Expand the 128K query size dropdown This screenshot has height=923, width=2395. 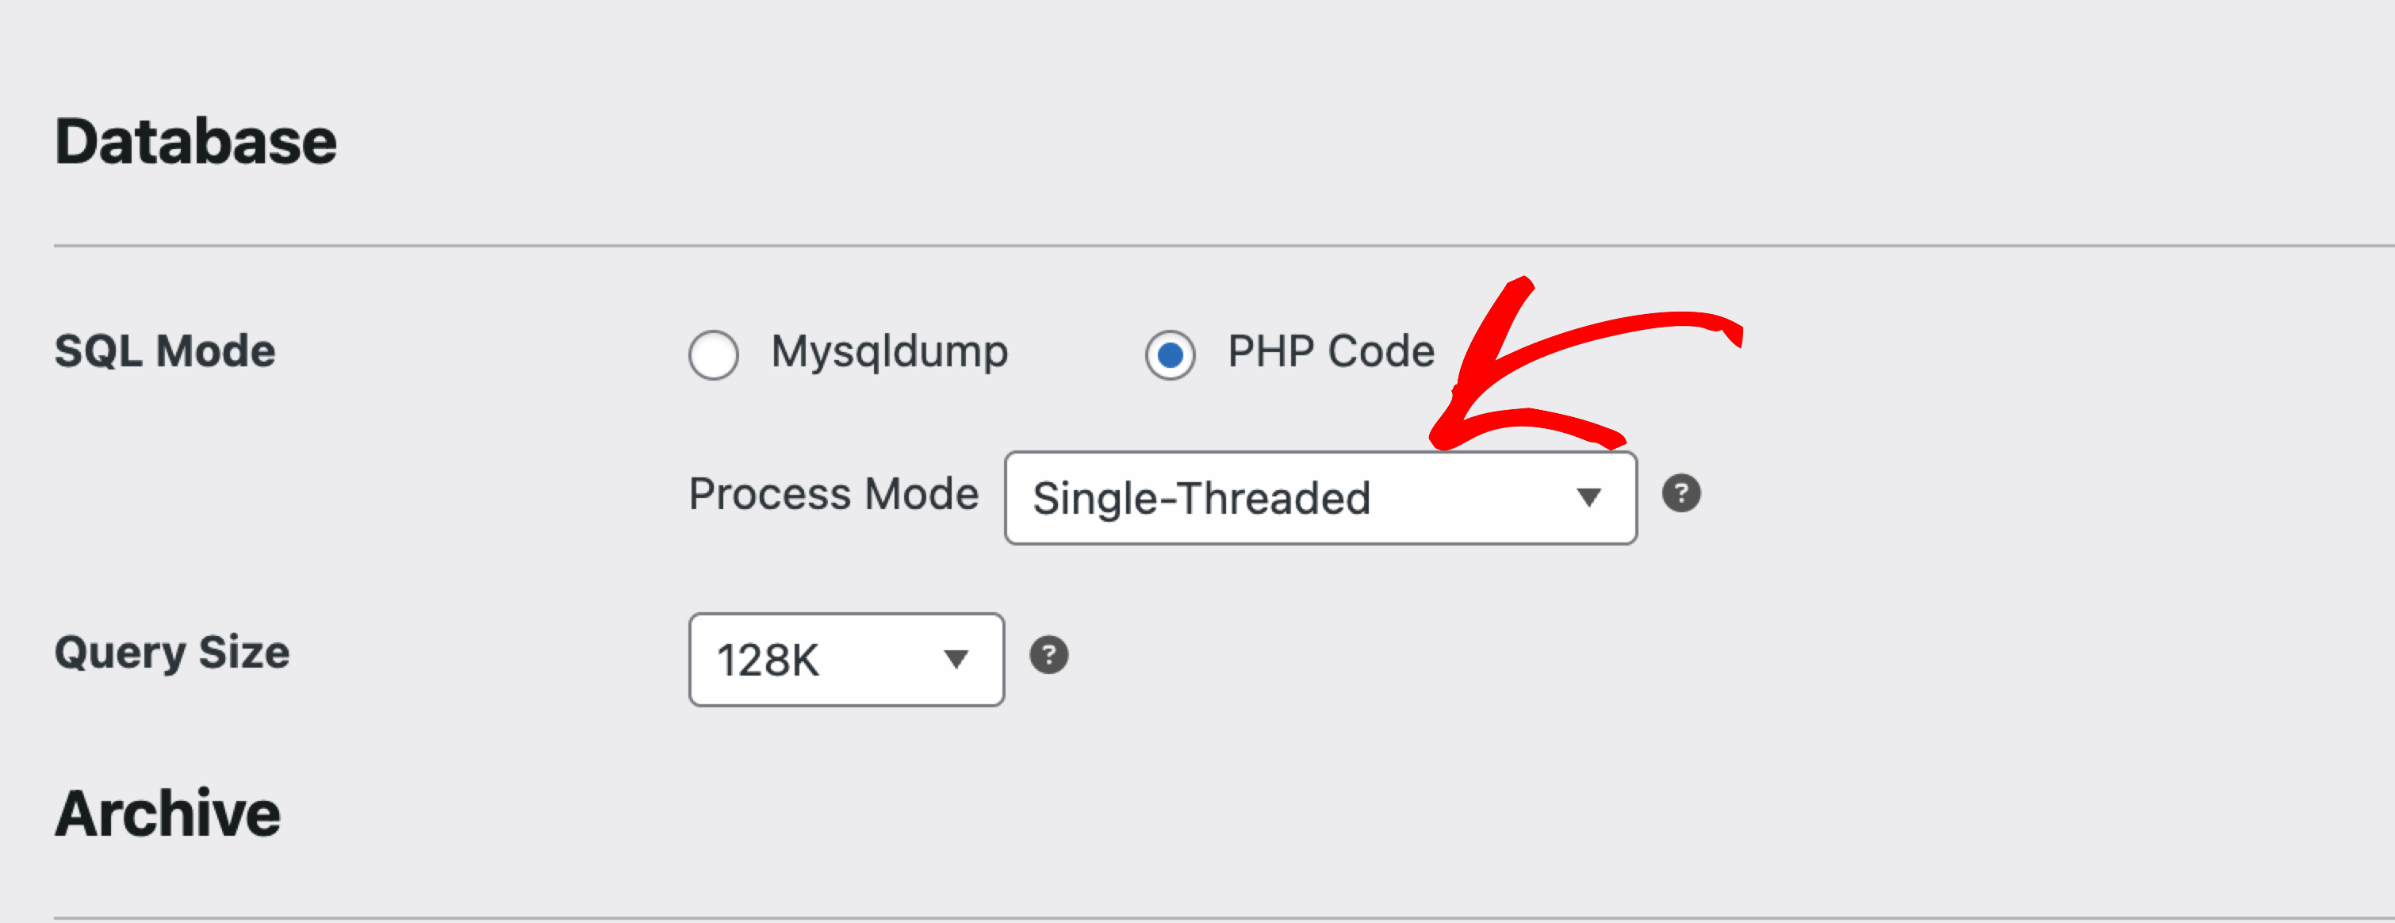tap(847, 660)
